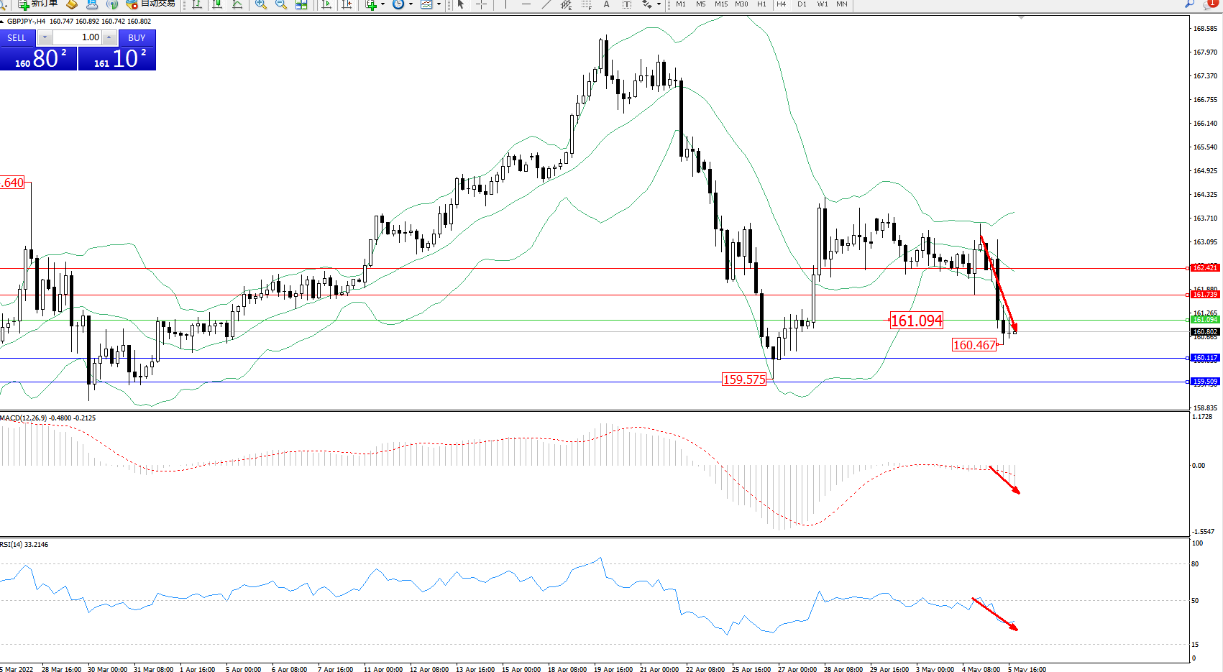Screen dimensions: 1223x672
Task: Expand the templates dropdown arrow
Action: pos(439,4)
